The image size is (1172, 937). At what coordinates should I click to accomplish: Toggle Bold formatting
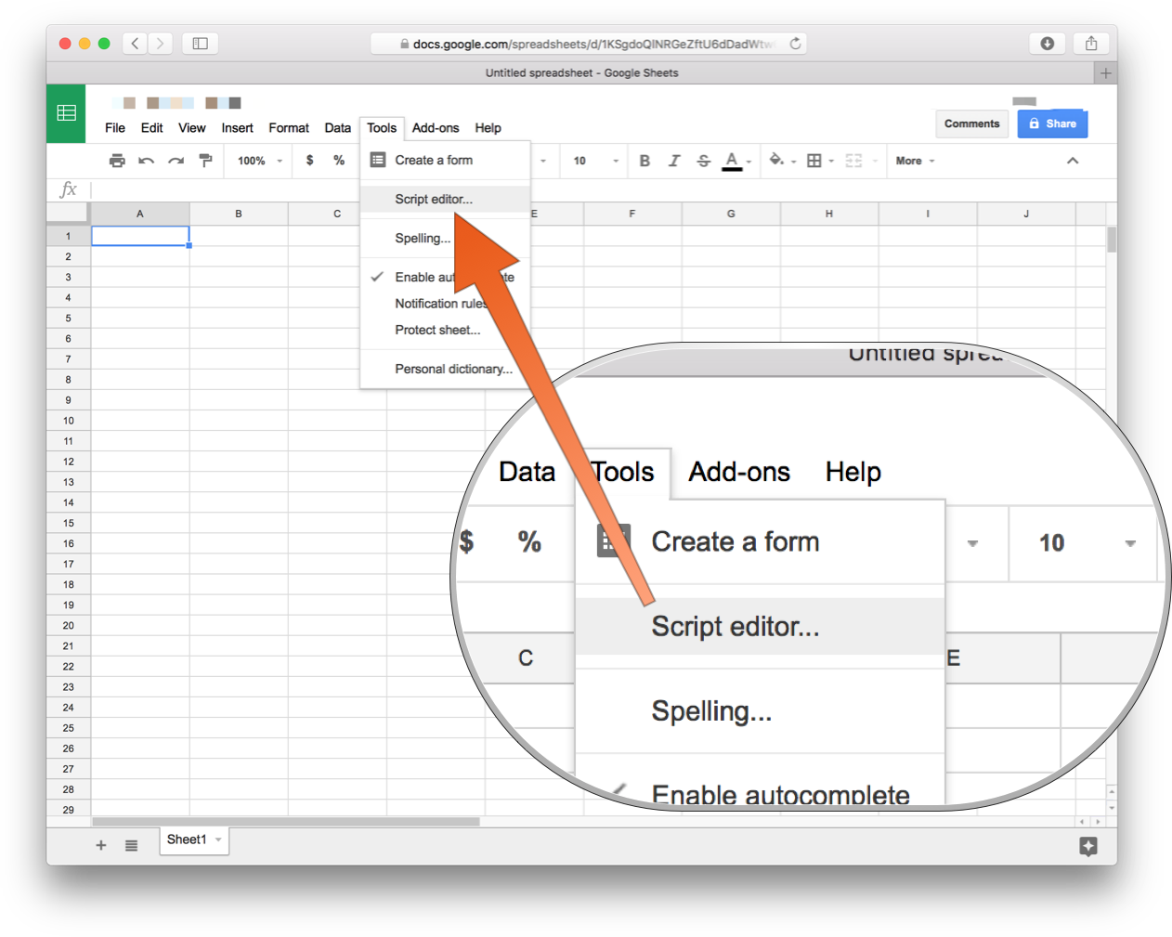tap(645, 161)
